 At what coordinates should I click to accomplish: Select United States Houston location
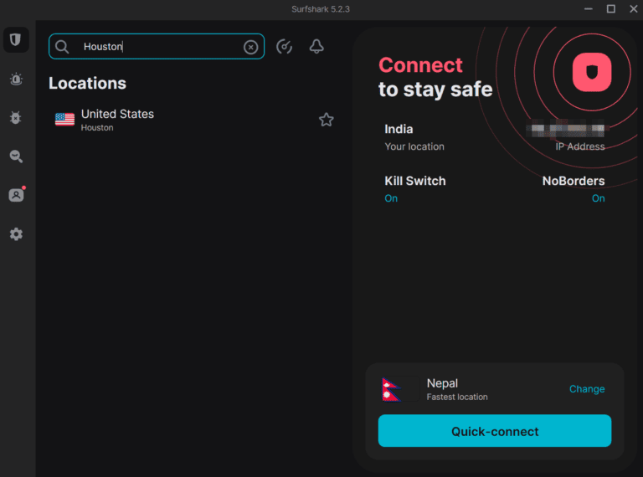click(194, 120)
